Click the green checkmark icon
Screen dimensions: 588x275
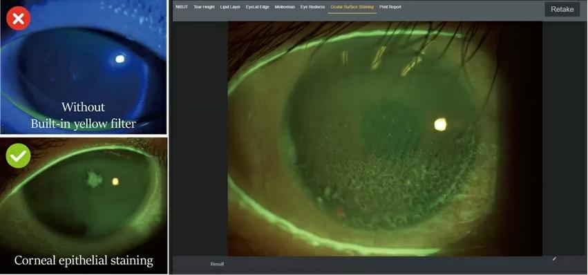19,155
